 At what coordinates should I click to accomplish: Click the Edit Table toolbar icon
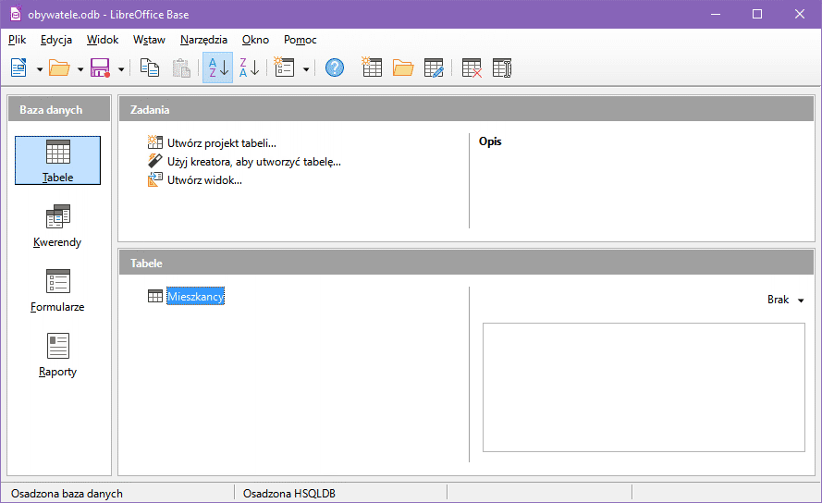[x=435, y=67]
